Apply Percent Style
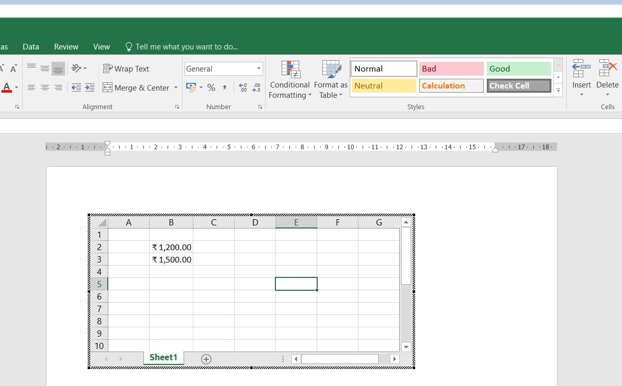622x386 pixels. [211, 87]
